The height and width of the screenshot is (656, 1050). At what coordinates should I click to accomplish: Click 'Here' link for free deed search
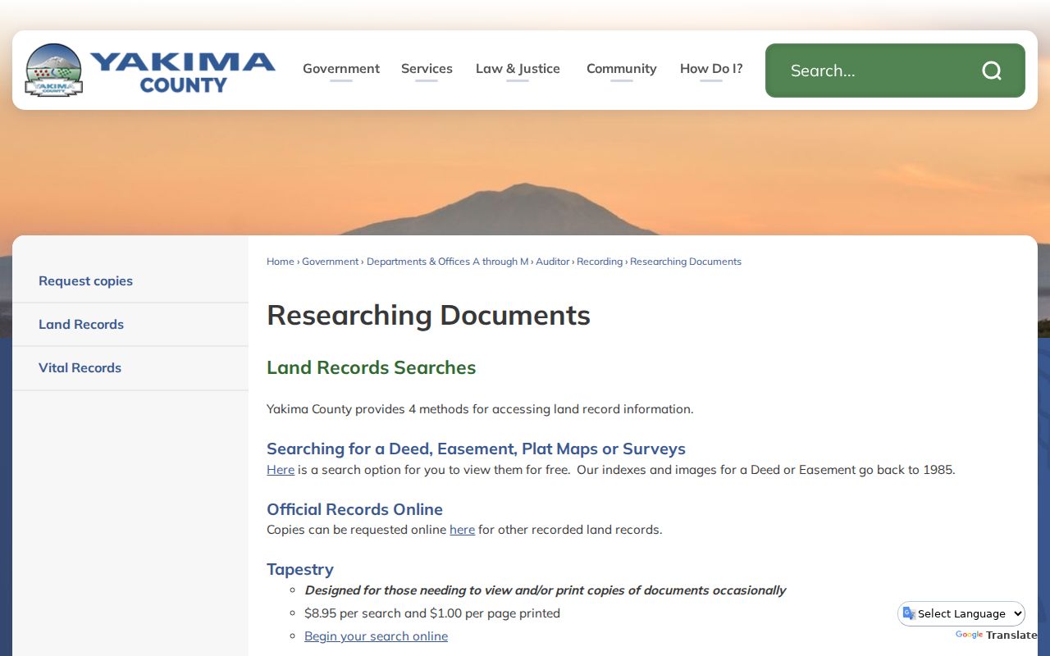281,470
